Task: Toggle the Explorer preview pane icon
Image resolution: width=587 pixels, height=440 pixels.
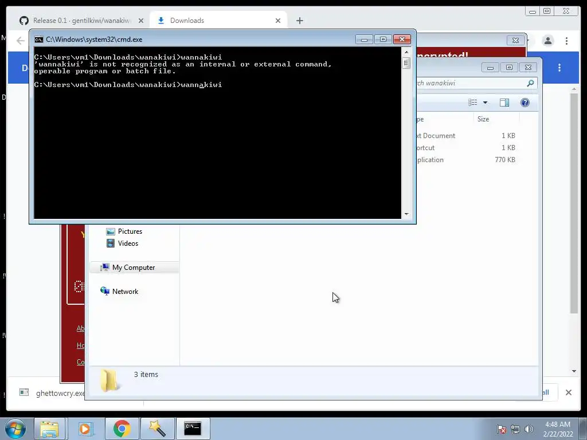Action: [504, 103]
